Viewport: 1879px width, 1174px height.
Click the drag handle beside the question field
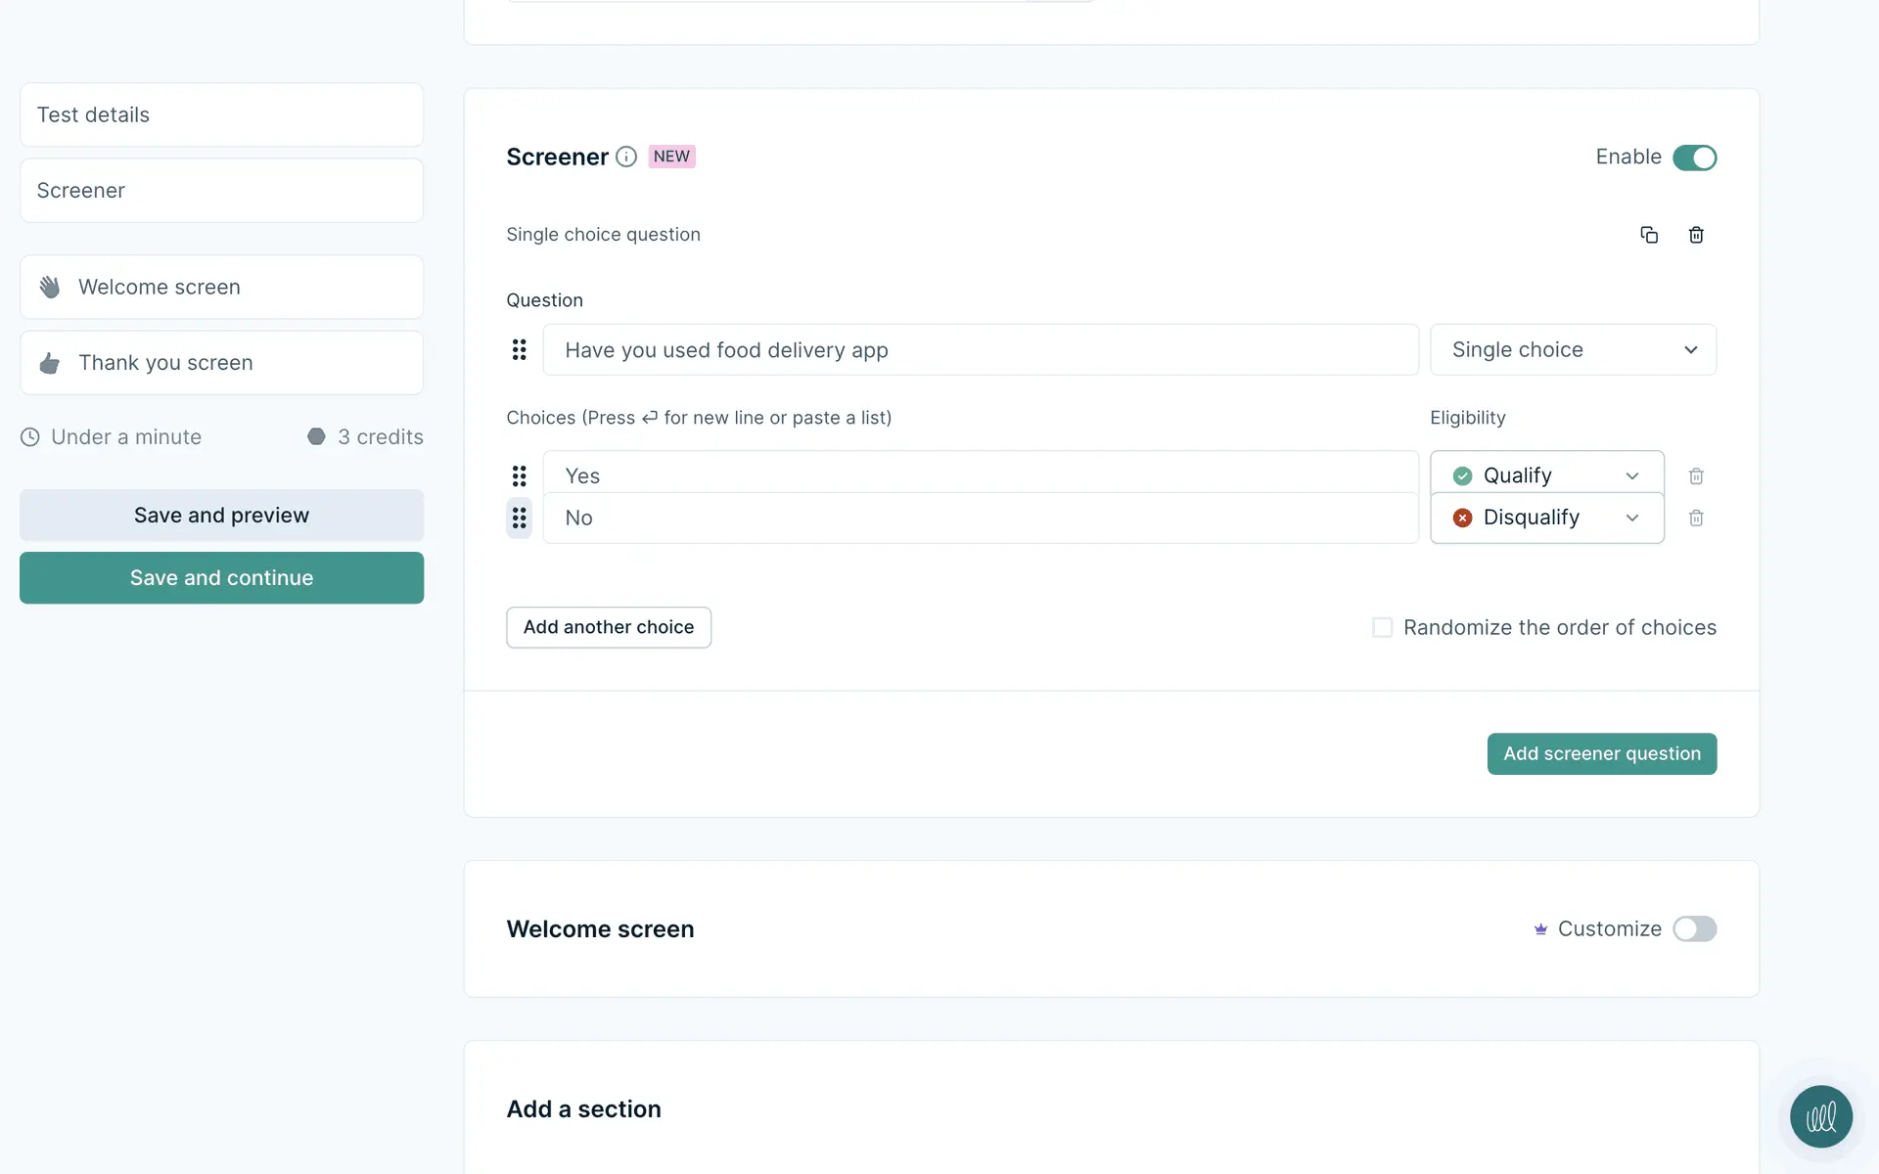[x=519, y=350]
